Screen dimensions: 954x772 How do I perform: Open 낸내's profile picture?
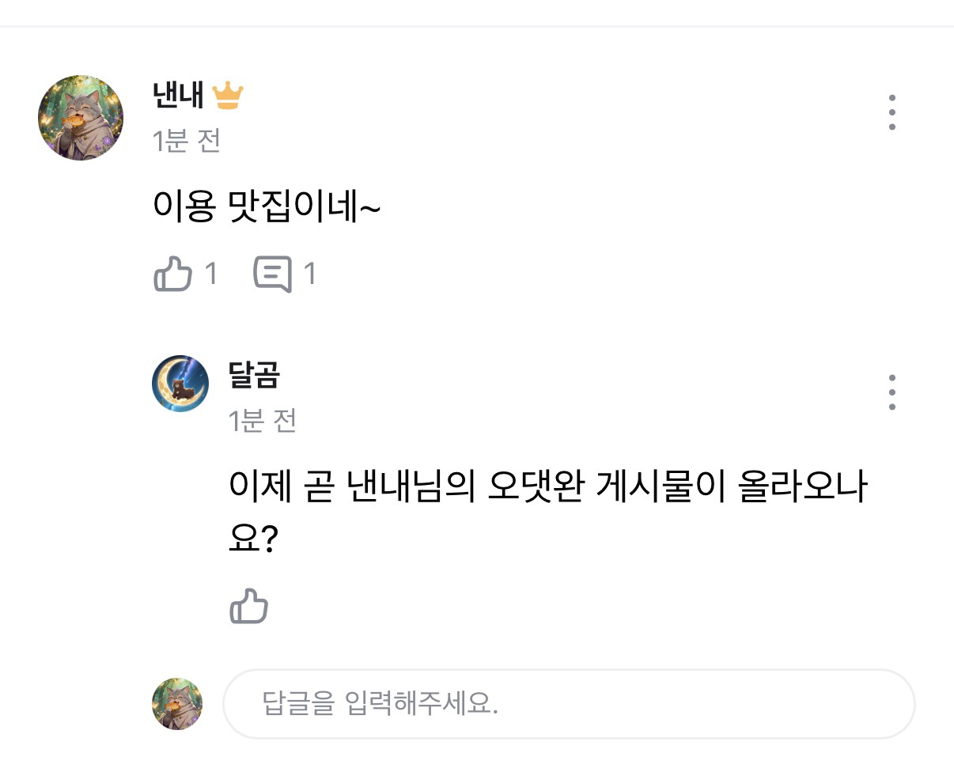[x=80, y=117]
